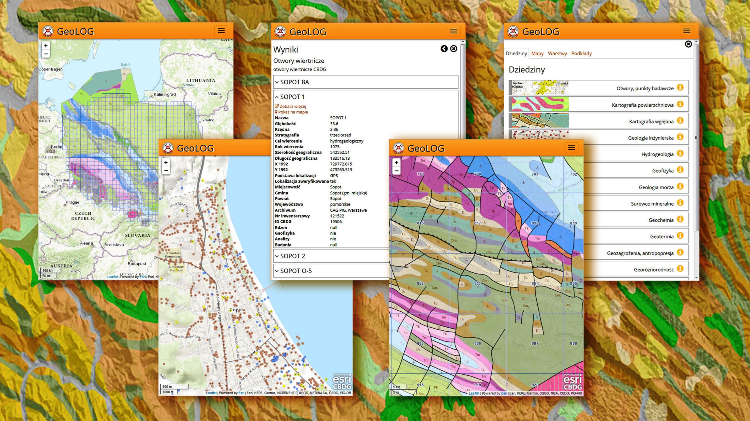Image resolution: width=750 pixels, height=421 pixels.
Task: Show info for Kartografia powierzchniowa
Action: (680, 104)
